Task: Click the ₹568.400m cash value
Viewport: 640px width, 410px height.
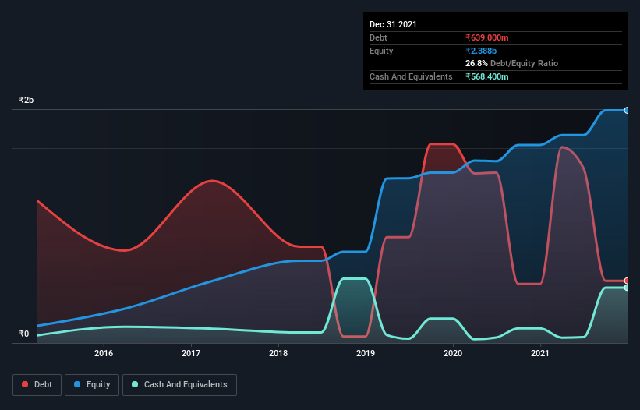Action: 487,76
